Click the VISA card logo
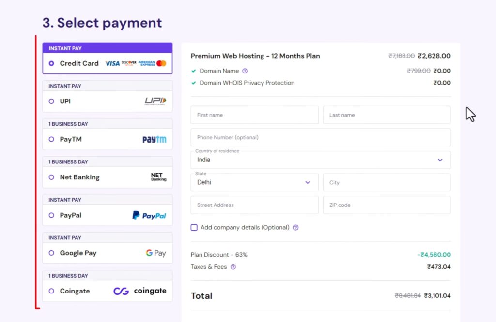This screenshot has width=496, height=322. tap(112, 63)
